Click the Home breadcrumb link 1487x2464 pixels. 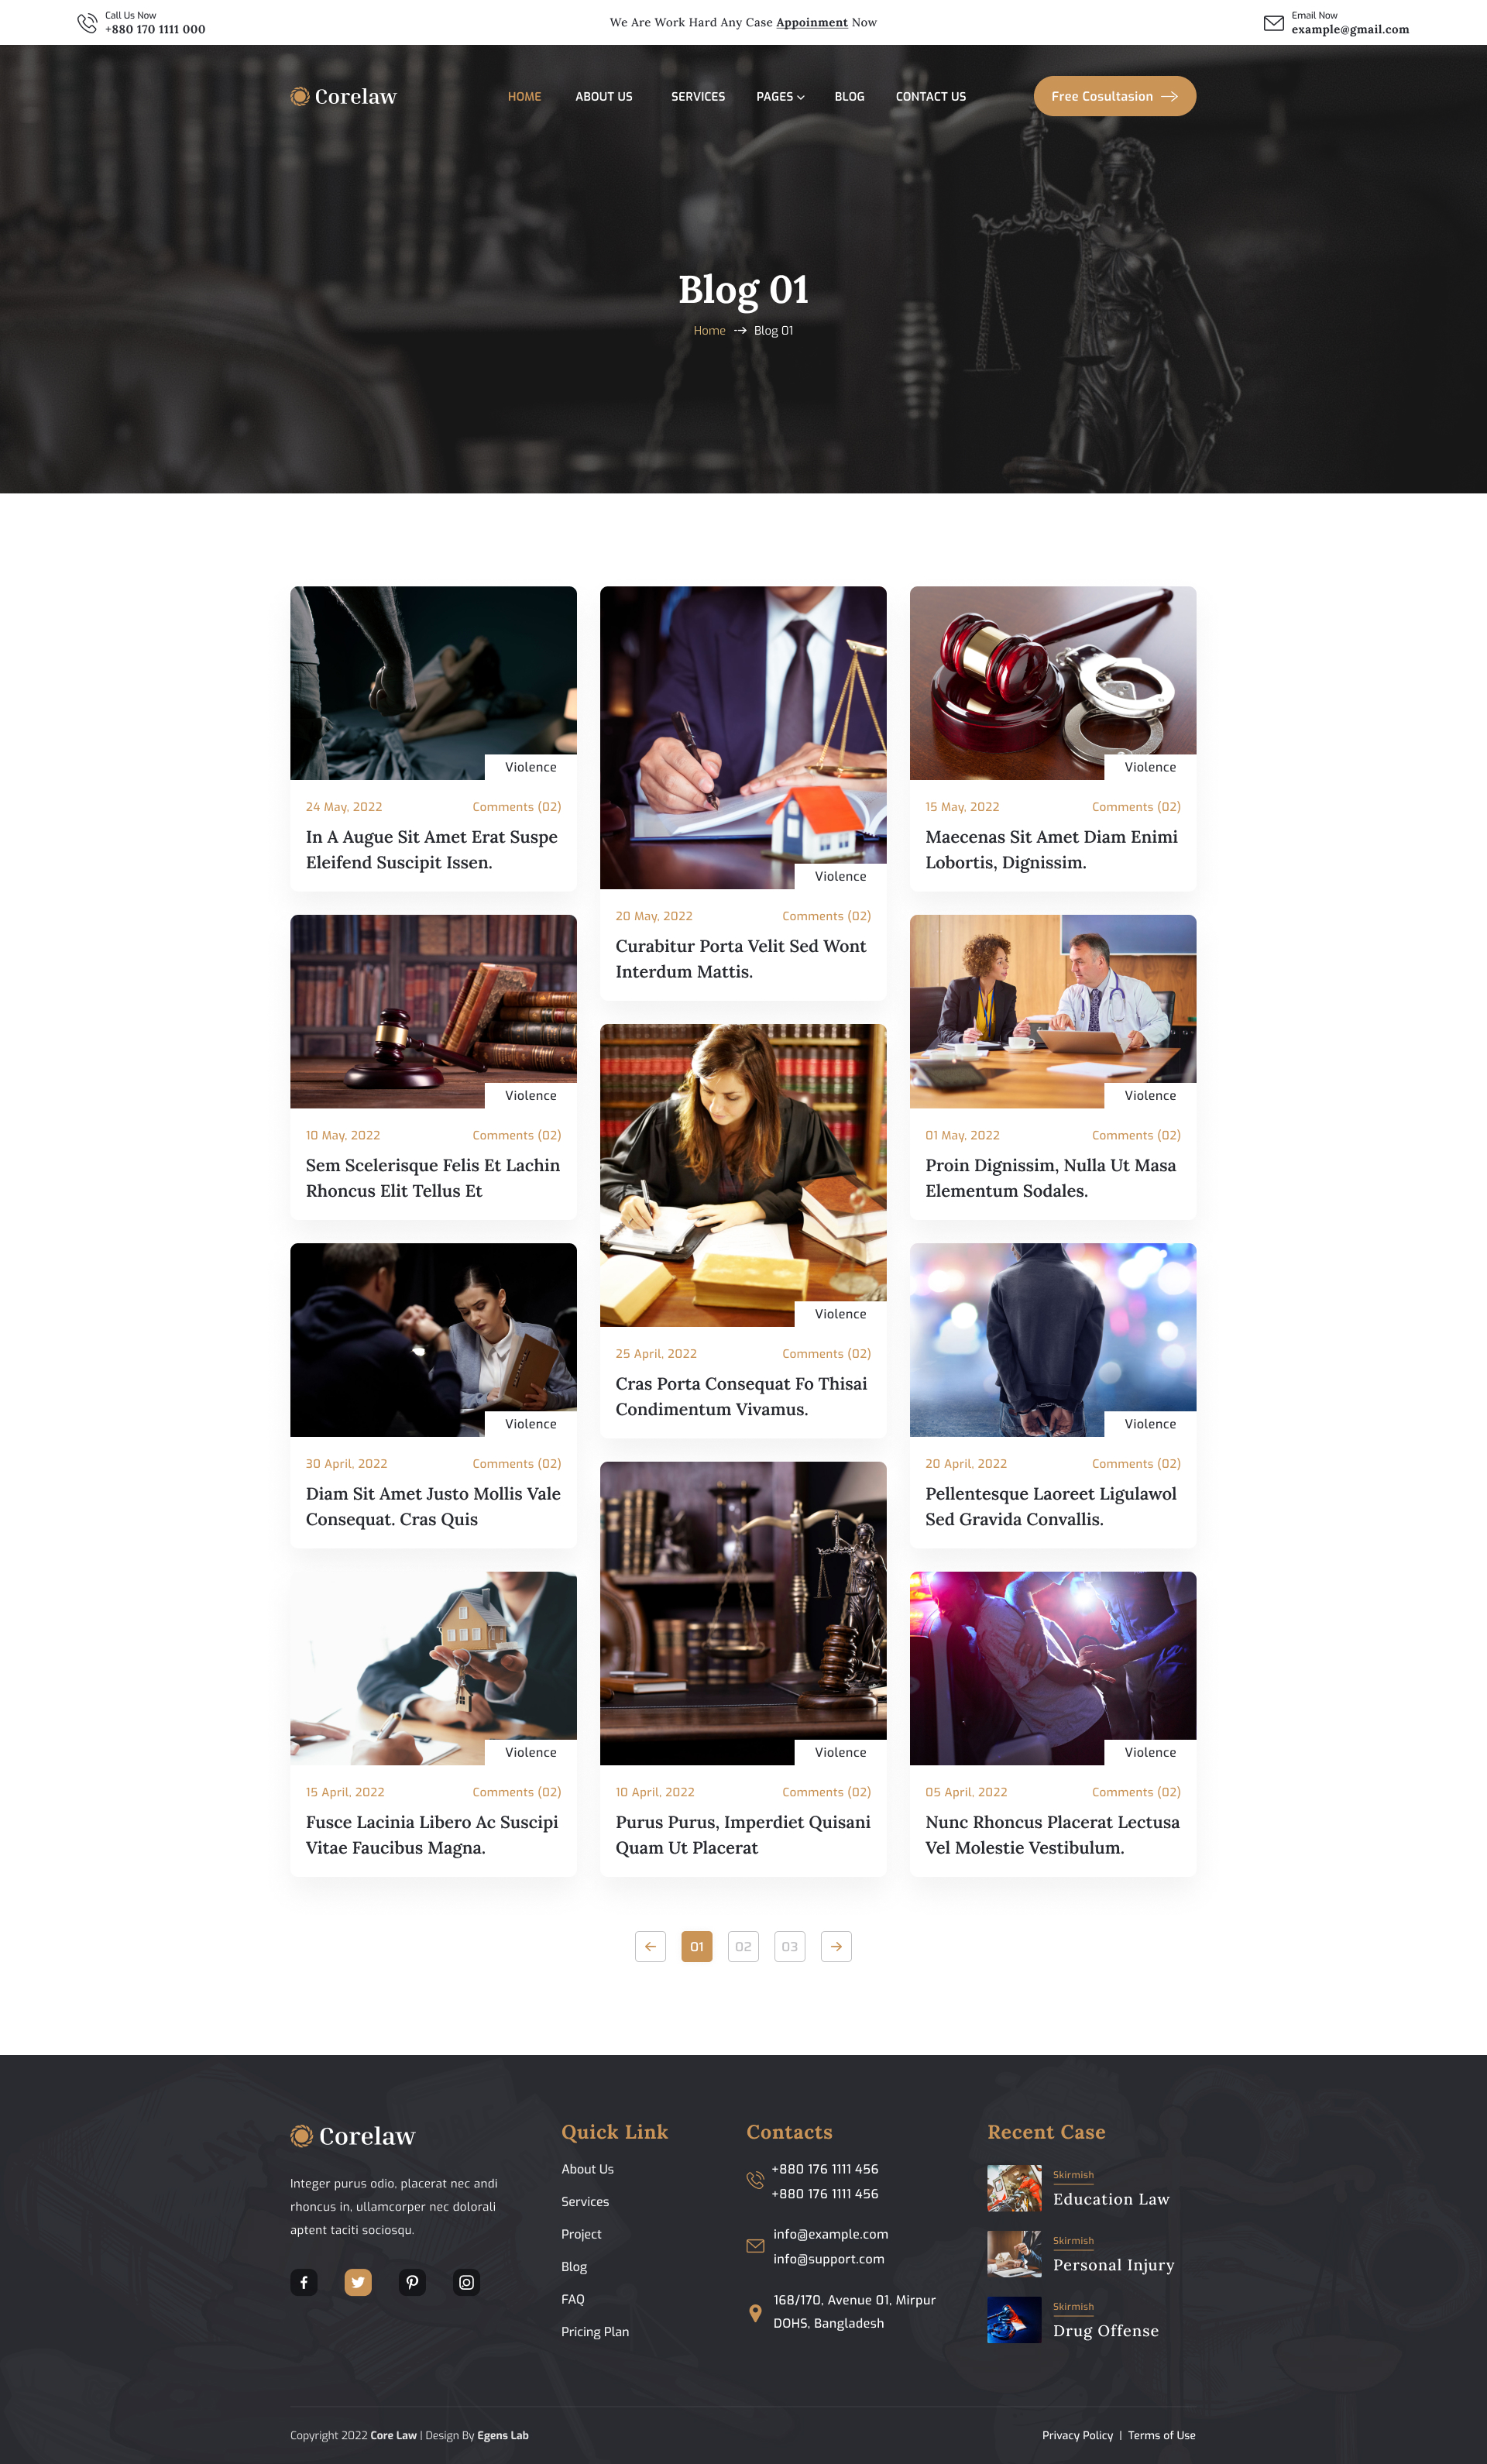[x=709, y=331]
